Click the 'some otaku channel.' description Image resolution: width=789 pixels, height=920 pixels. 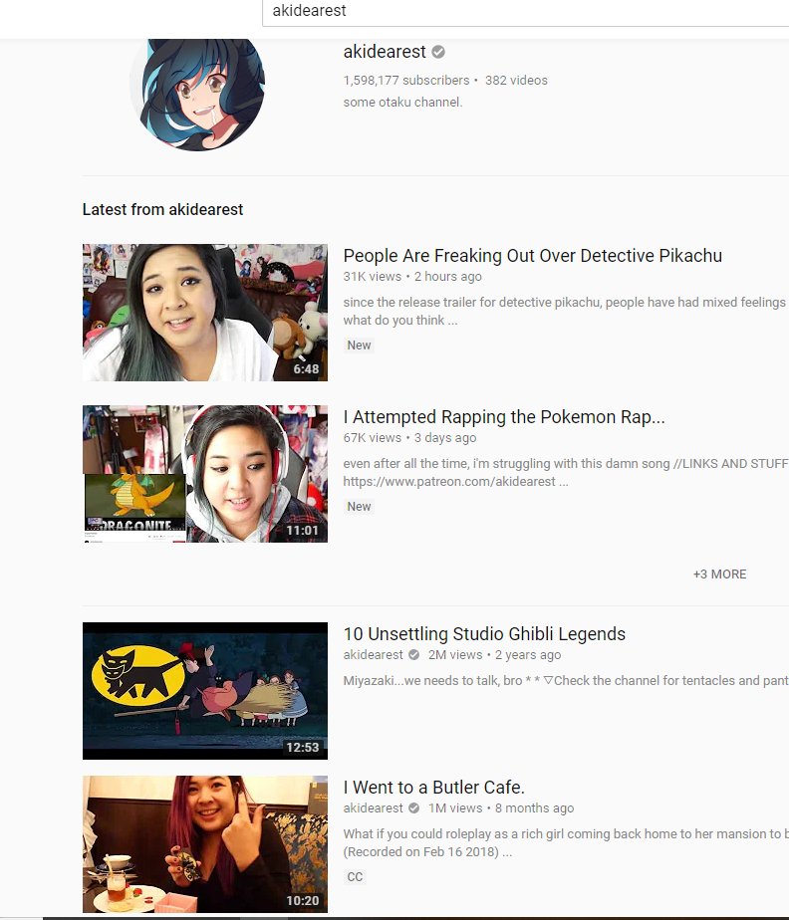coord(402,103)
